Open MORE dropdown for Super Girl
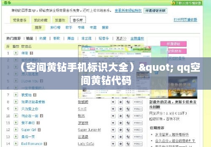211x147 pixels. (137, 130)
